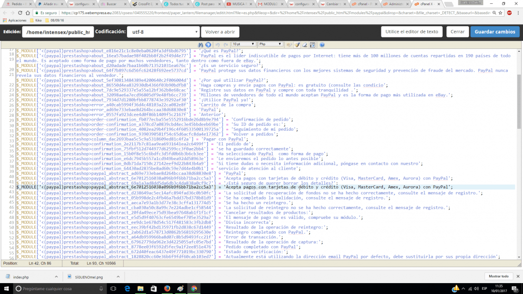Click the Volver a abrir button

point(220,32)
